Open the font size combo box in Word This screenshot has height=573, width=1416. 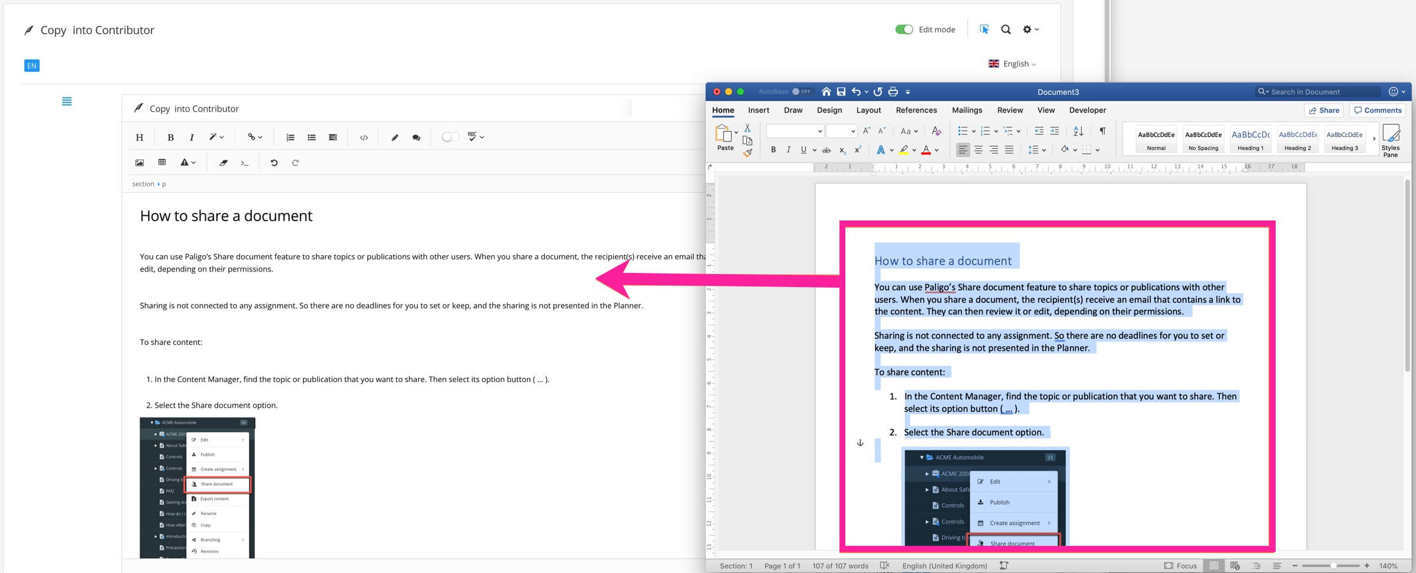pyautogui.click(x=841, y=131)
